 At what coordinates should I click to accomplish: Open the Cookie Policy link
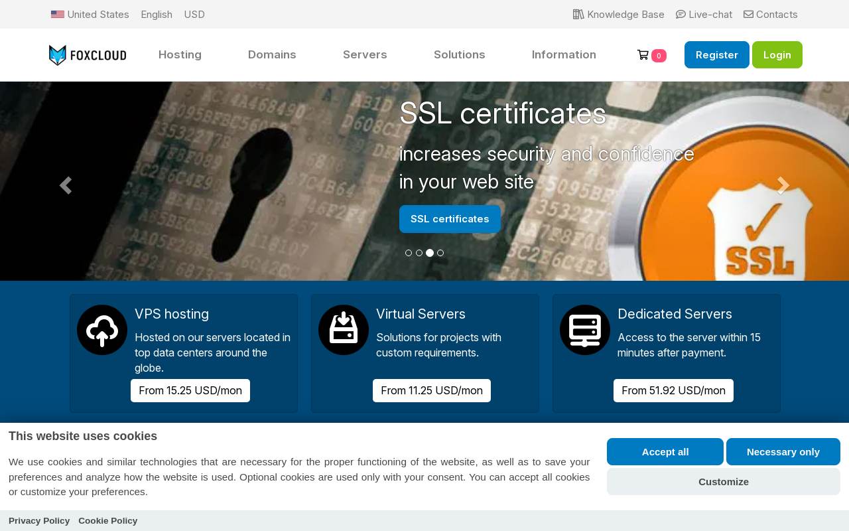pyautogui.click(x=108, y=521)
